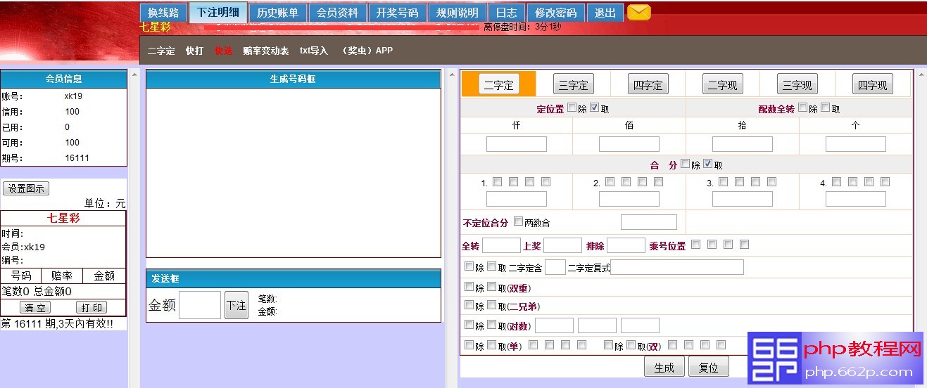Image resolution: width=927 pixels, height=388 pixels.
Task: Click the 复位 button
Action: (708, 367)
